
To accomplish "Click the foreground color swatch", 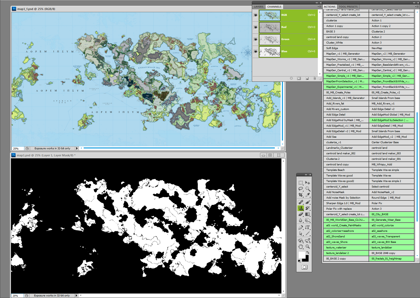I will pos(301,254).
